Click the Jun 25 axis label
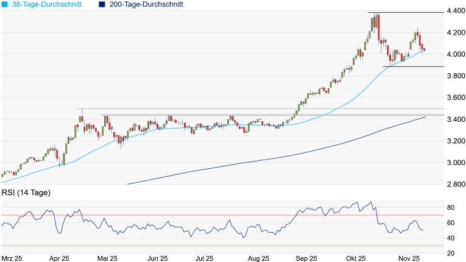The width and height of the screenshot is (466, 262). [x=157, y=258]
